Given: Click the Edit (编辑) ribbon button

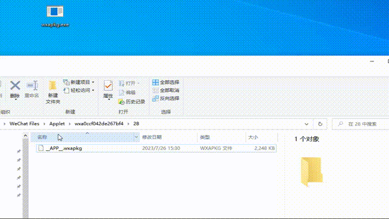Looking at the screenshot, I should click(x=127, y=92).
